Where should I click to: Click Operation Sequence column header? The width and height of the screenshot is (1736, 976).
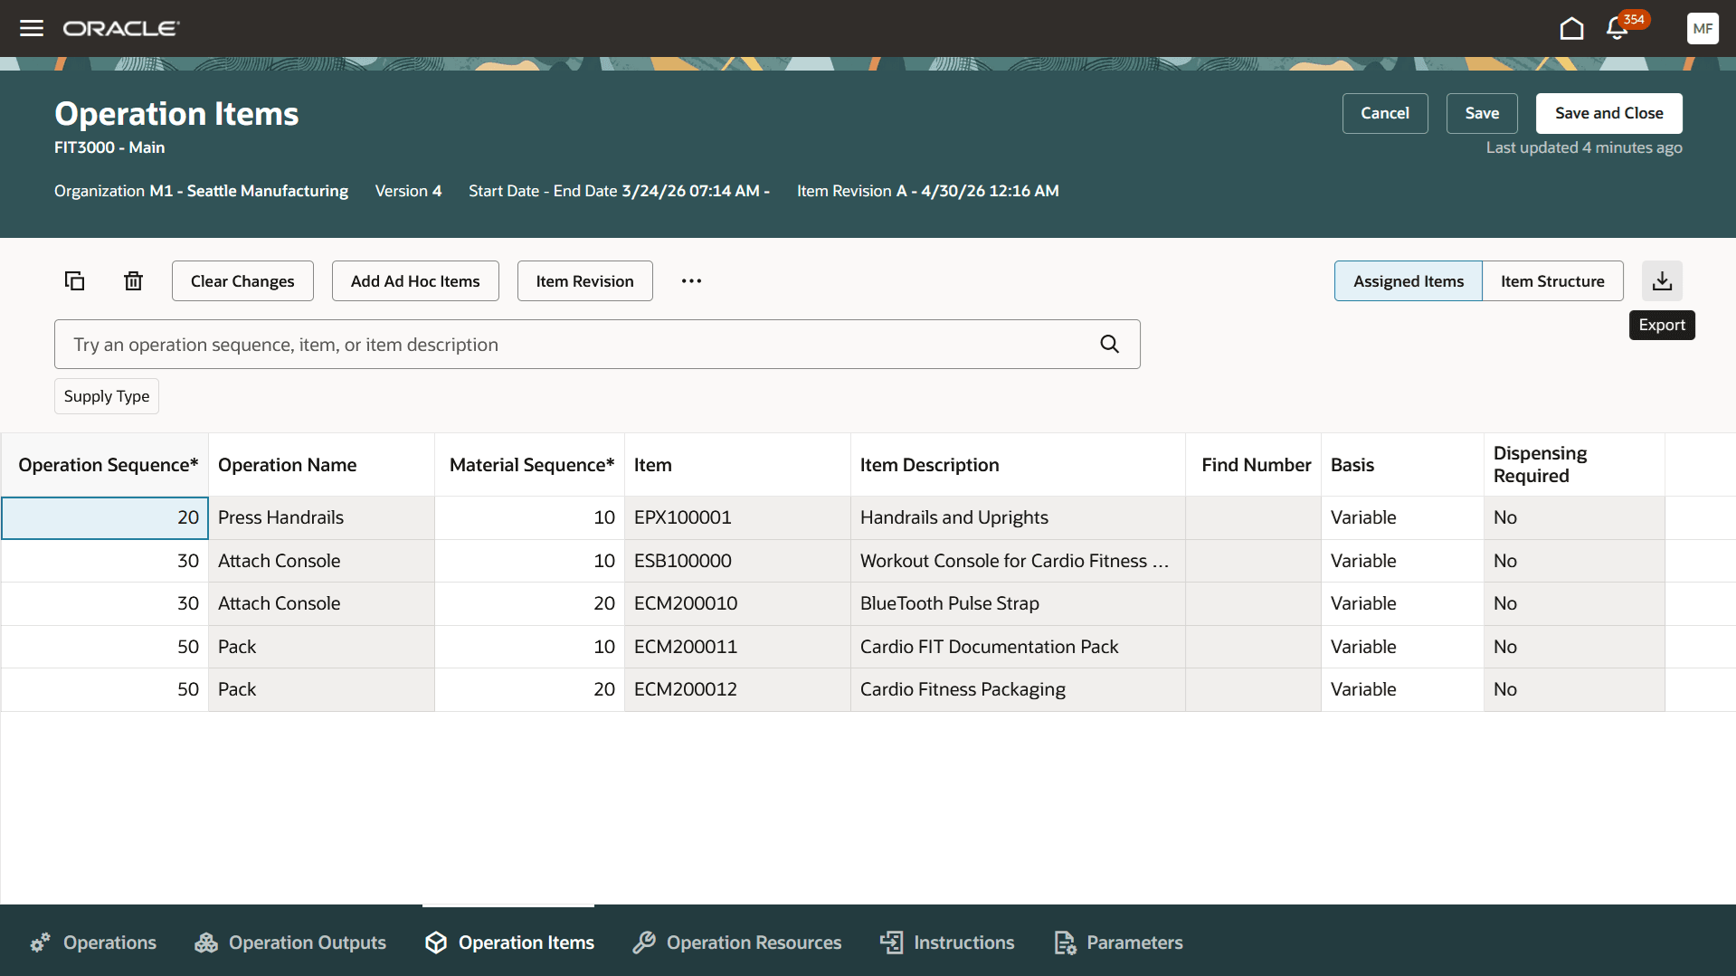105,465
